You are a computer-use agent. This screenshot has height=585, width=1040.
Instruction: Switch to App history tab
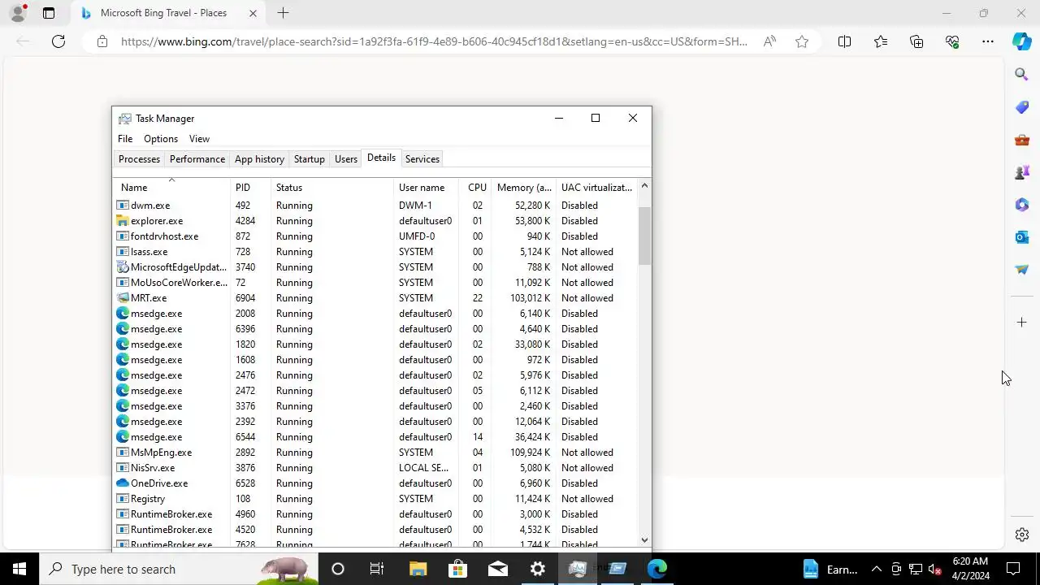point(259,159)
